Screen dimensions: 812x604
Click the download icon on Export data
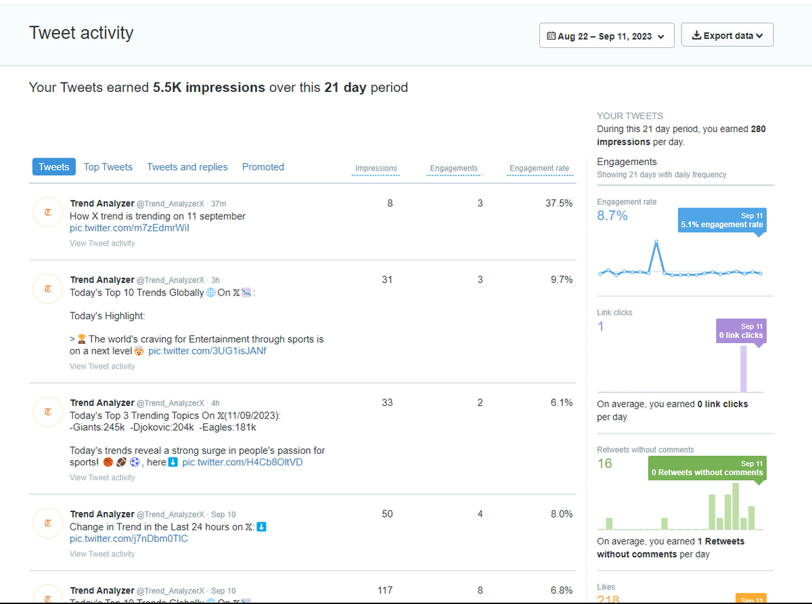coord(696,36)
